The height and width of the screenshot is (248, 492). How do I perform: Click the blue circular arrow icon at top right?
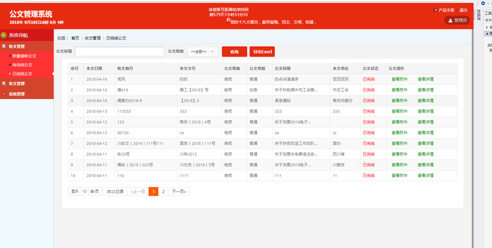(483, 3)
